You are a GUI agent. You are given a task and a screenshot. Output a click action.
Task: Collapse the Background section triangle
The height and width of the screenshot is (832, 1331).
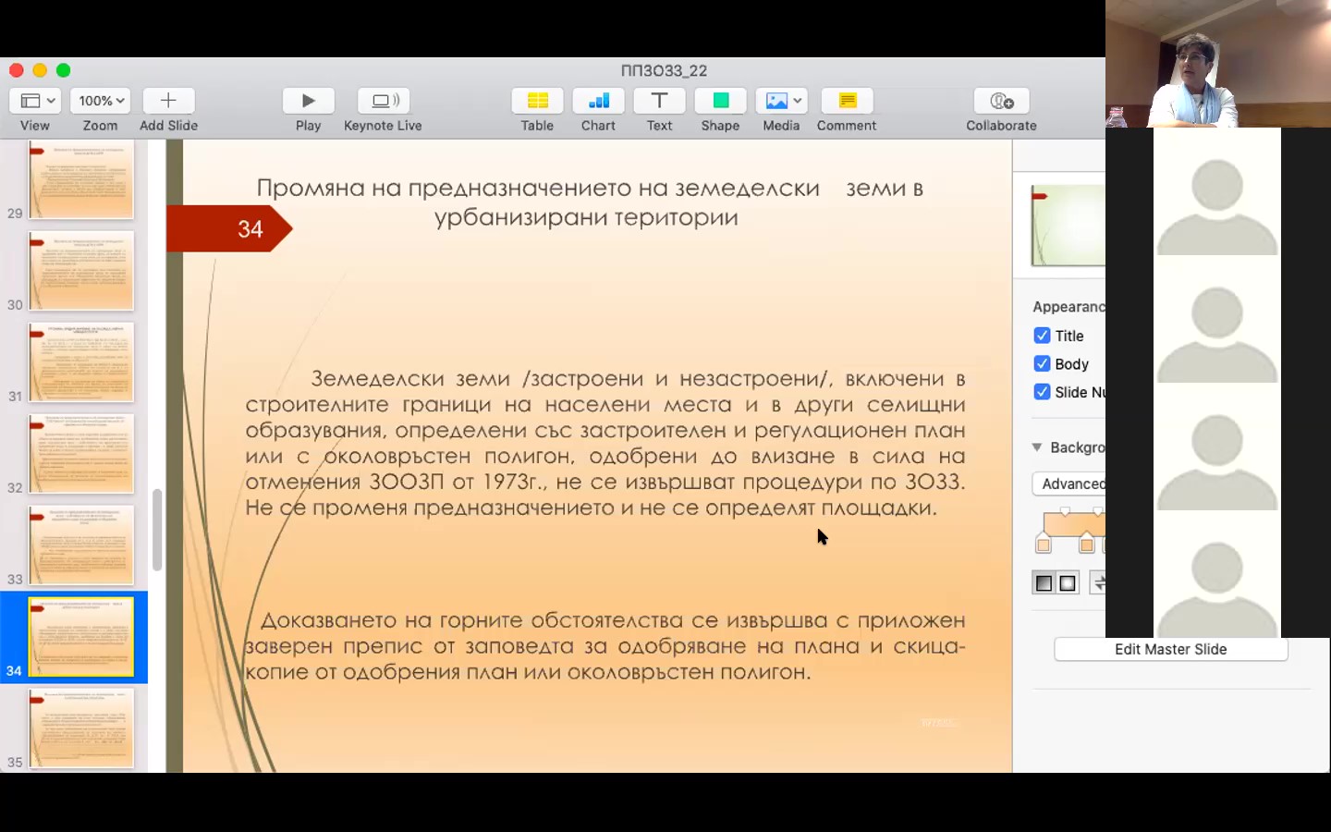point(1037,447)
